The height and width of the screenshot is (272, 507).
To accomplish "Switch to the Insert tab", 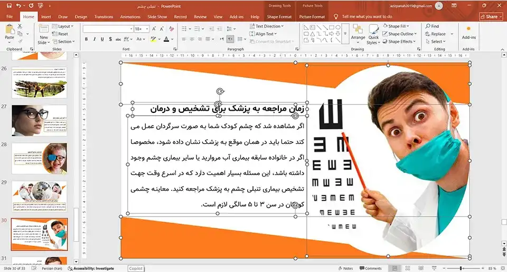I will click(46, 17).
